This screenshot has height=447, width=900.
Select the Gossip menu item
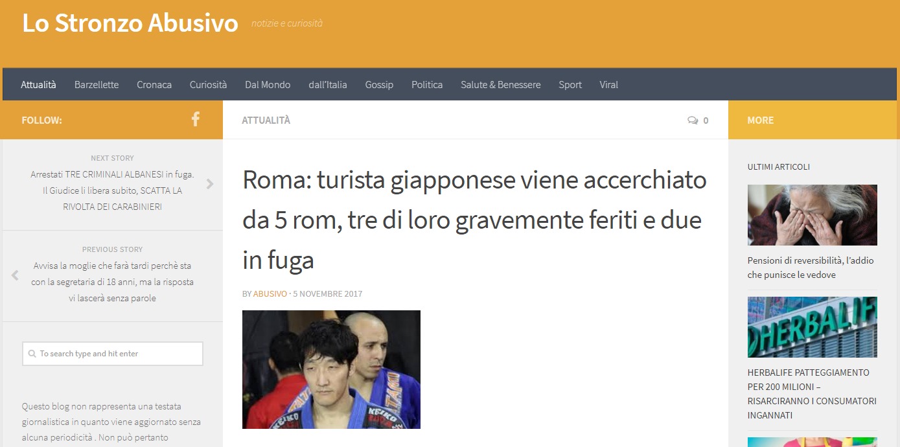click(379, 85)
